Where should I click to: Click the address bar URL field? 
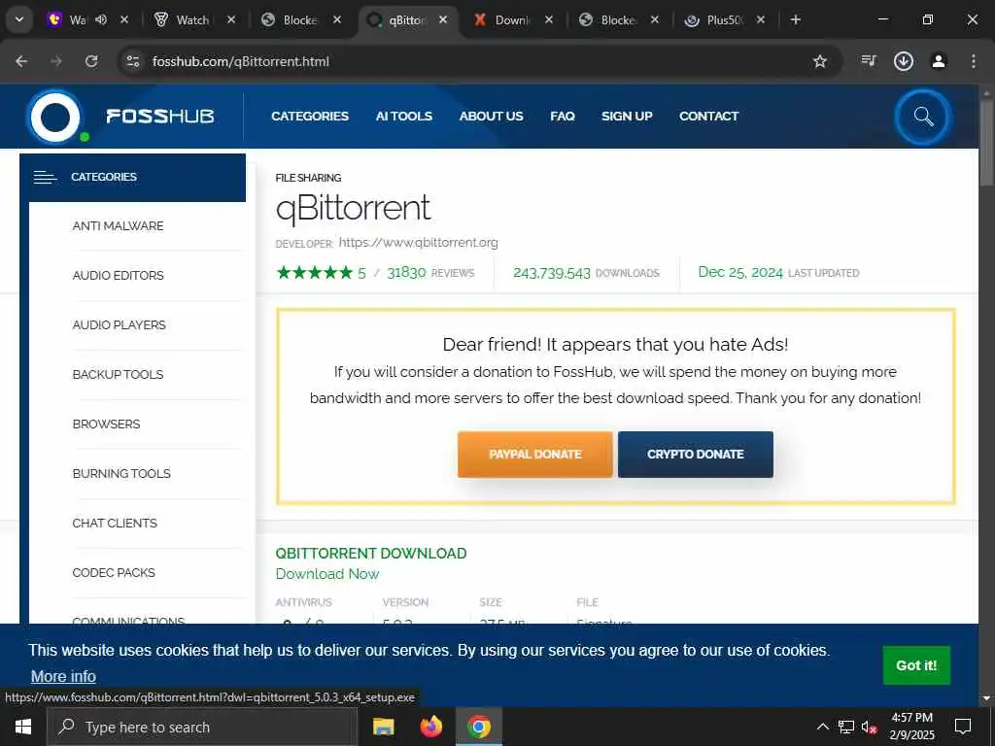469,61
